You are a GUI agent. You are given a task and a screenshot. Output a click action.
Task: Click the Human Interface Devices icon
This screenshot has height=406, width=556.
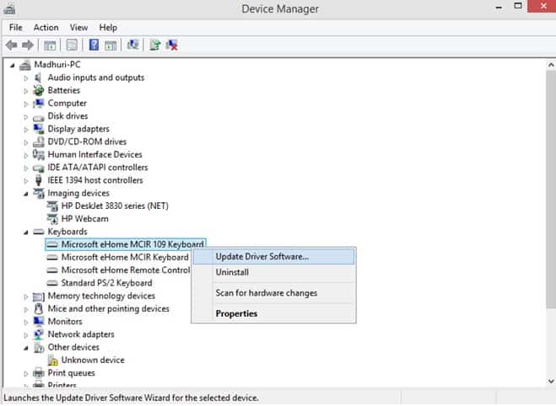38,155
